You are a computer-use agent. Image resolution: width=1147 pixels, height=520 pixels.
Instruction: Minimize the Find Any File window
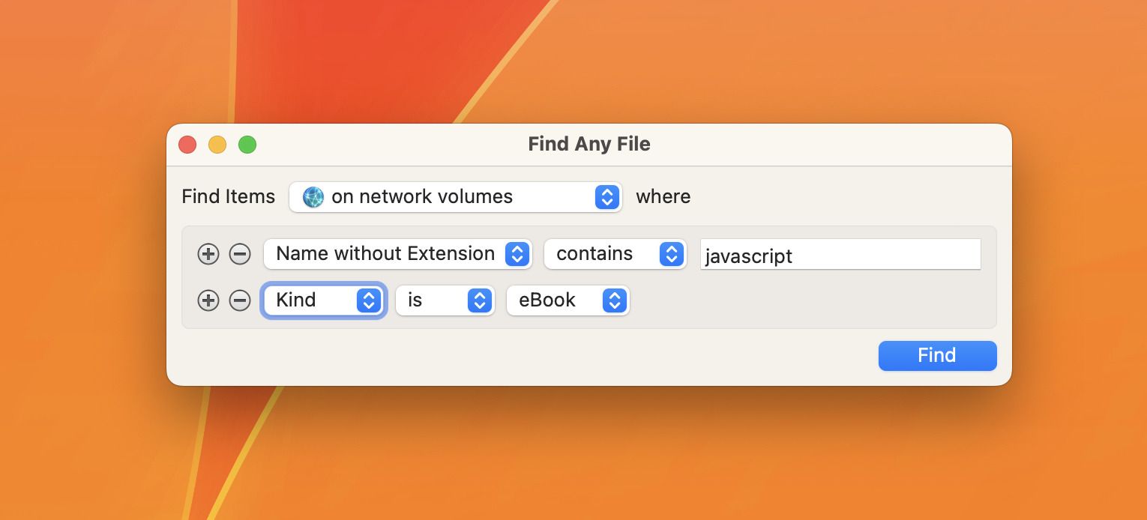[x=217, y=145]
